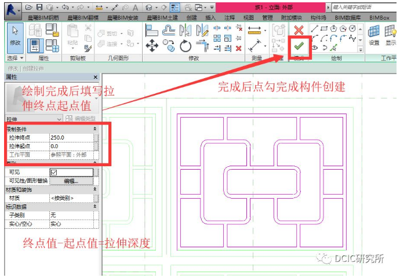
Task: Select the Move tool four-arrow icon
Action: (152, 46)
